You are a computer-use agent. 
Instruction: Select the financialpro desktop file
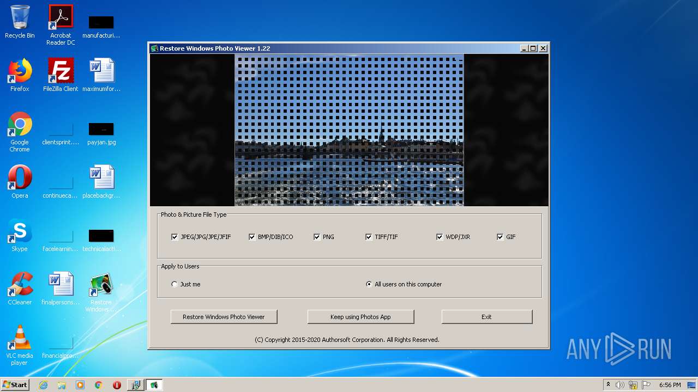click(61, 347)
